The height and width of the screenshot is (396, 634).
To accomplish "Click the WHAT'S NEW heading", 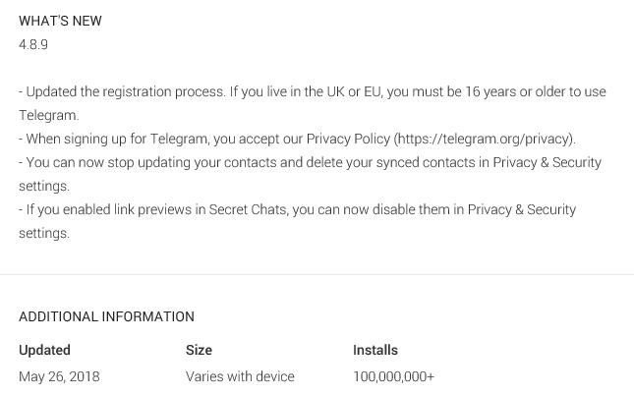I will [60, 21].
